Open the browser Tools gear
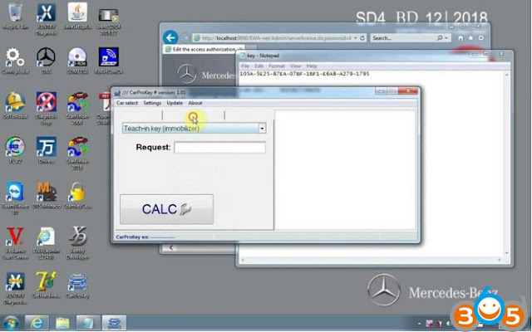 (x=481, y=38)
